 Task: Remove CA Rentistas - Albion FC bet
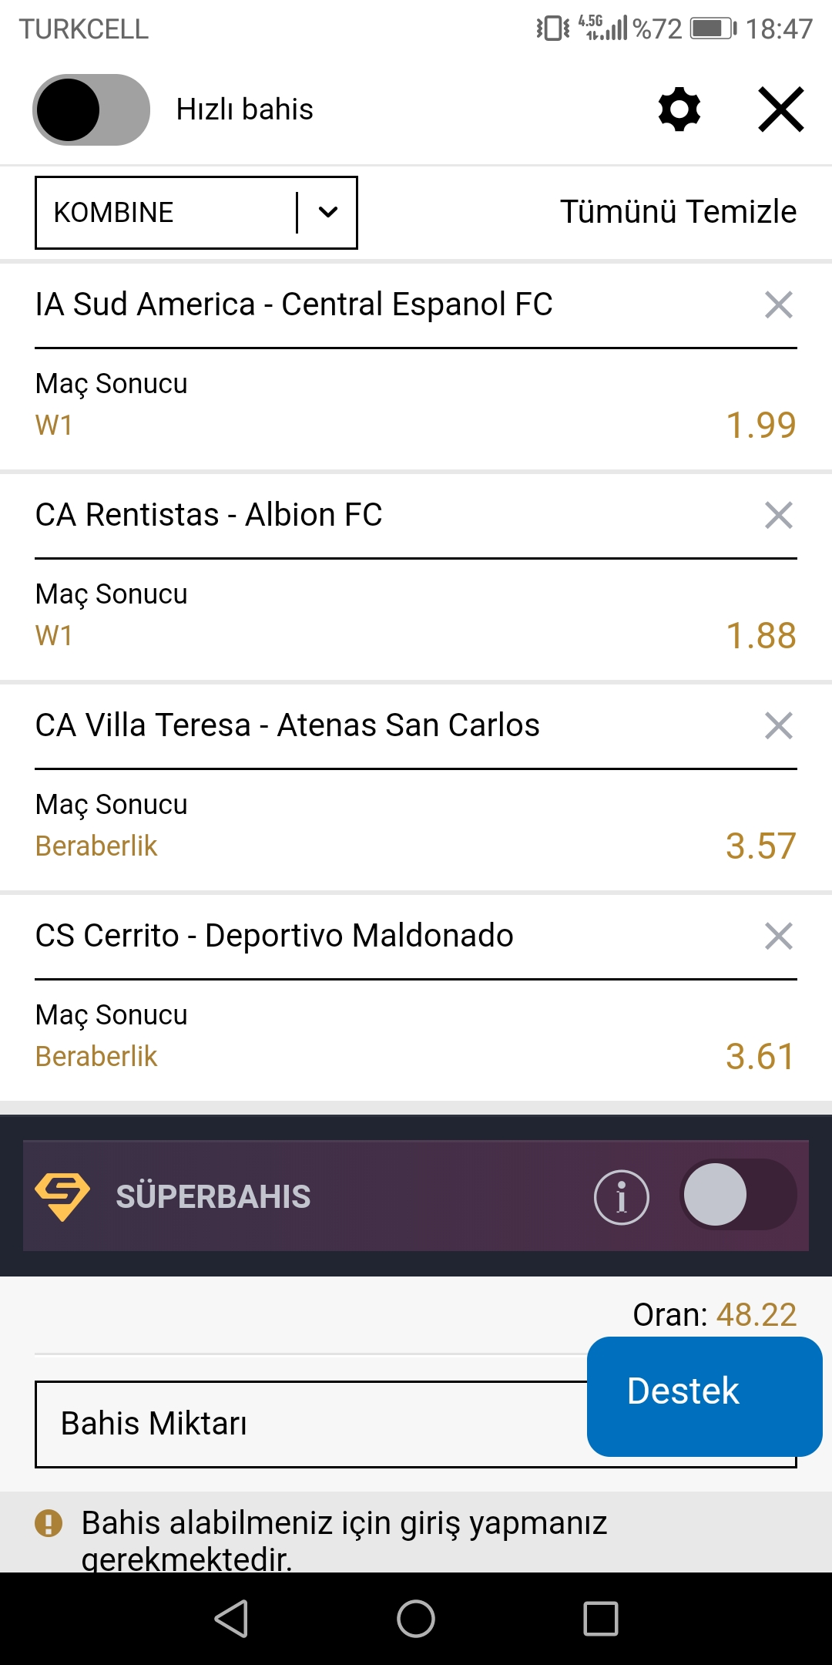(779, 515)
